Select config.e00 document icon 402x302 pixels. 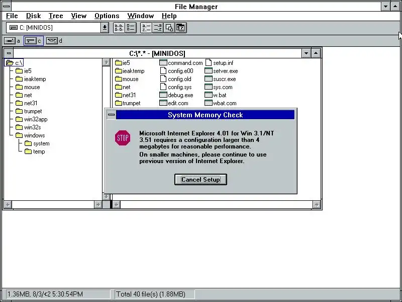pos(163,70)
